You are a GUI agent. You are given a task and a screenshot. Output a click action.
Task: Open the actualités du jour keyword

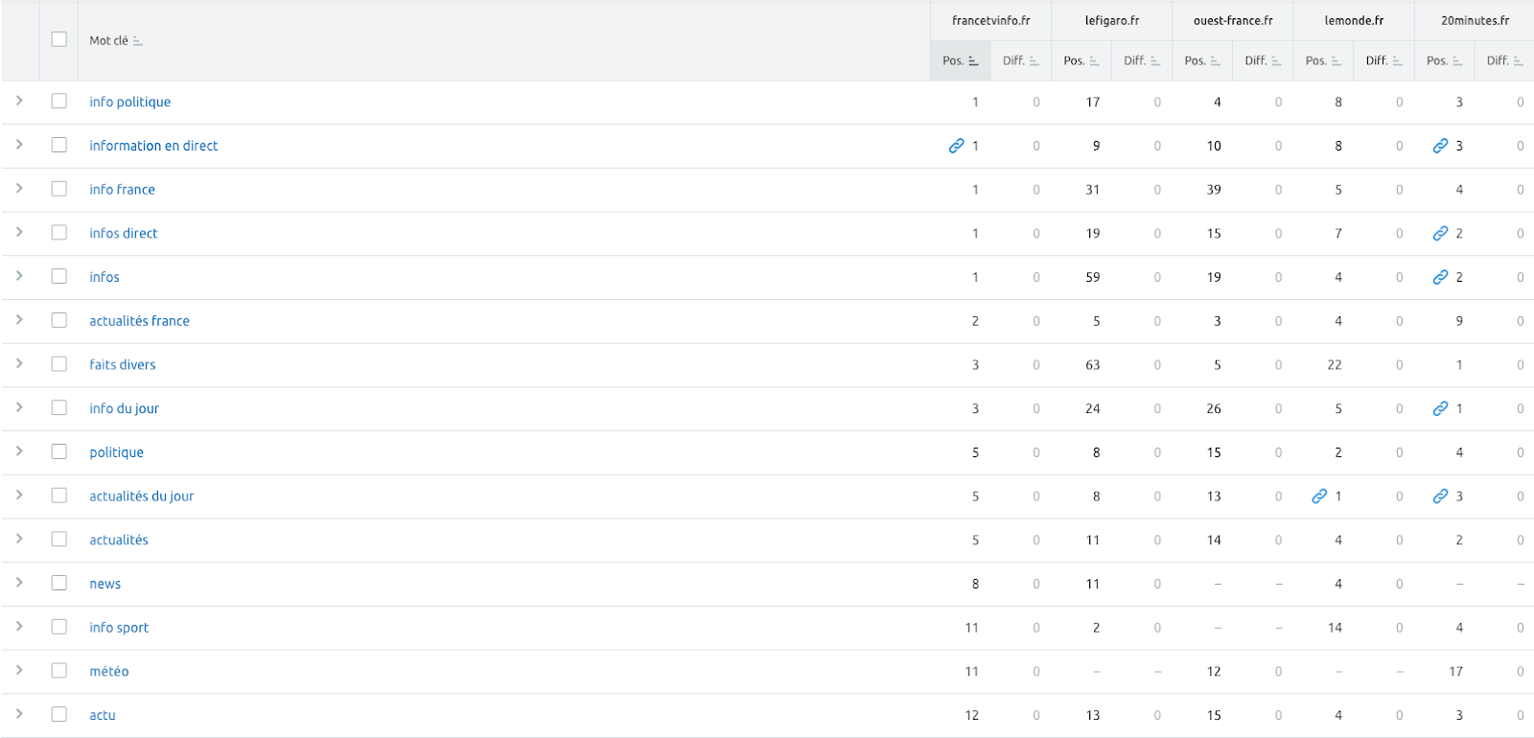[142, 496]
